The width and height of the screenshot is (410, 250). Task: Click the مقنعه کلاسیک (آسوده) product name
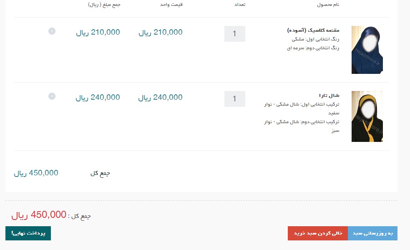pos(313,30)
